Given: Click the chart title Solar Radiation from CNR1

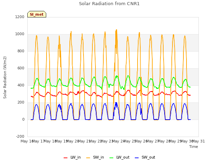Looking at the screenshot, I should 109,4.
